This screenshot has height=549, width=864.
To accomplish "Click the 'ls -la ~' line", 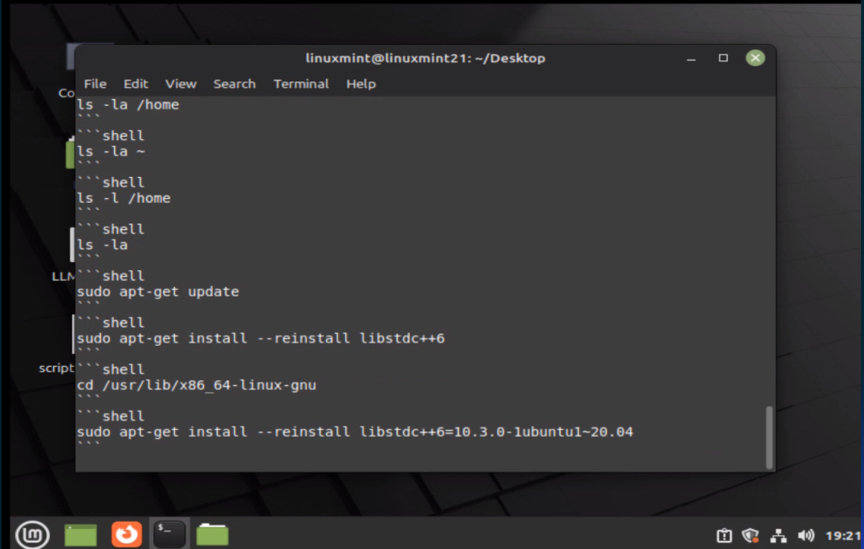I will [111, 152].
